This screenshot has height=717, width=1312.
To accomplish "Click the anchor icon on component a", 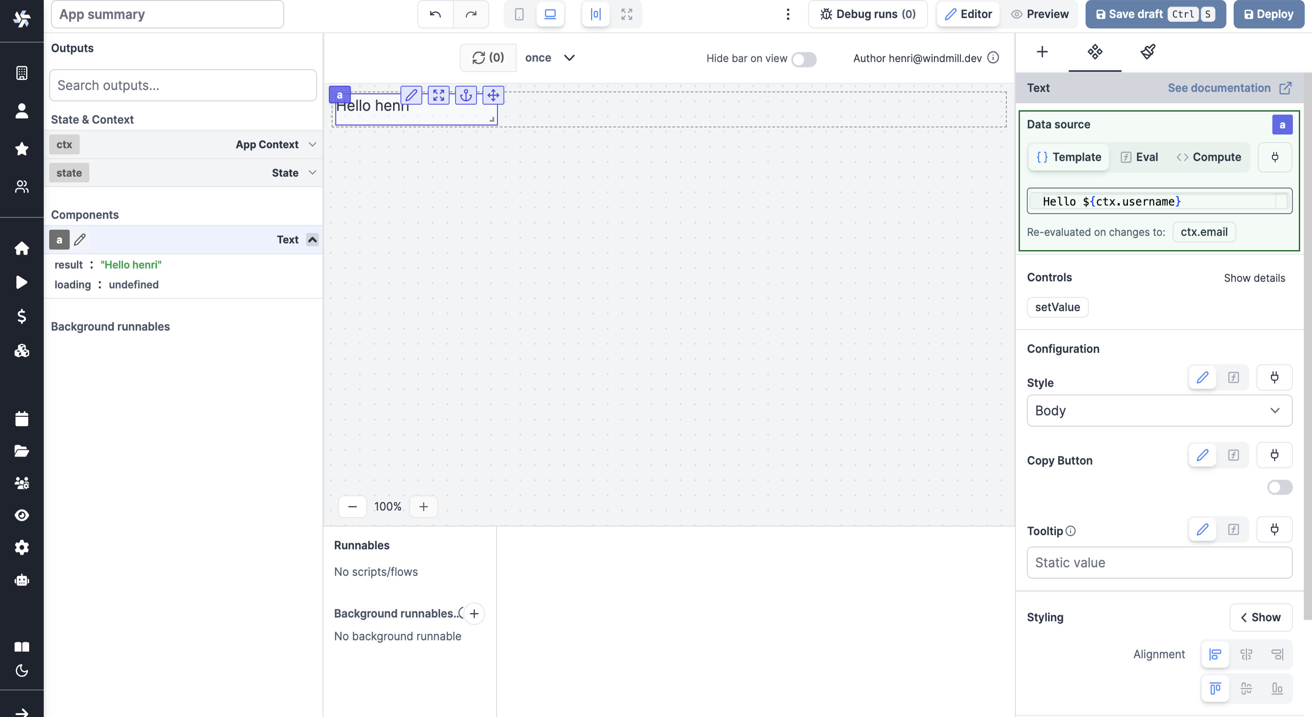I will click(466, 95).
